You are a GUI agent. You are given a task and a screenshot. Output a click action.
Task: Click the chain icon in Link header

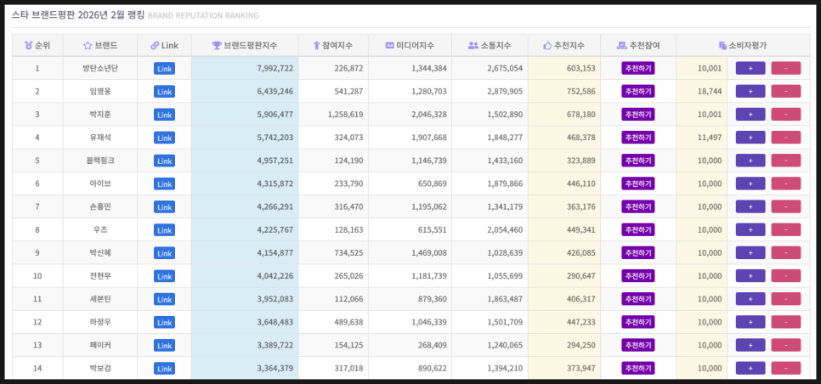[x=155, y=46]
